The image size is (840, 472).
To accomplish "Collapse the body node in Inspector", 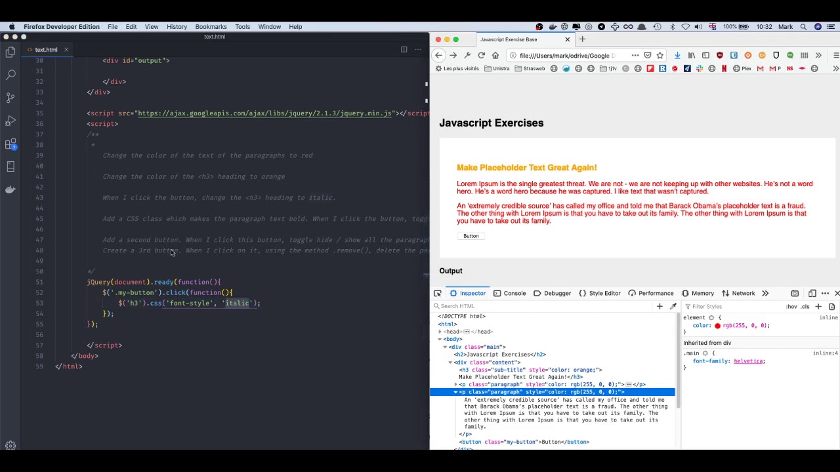I will (440, 340).
